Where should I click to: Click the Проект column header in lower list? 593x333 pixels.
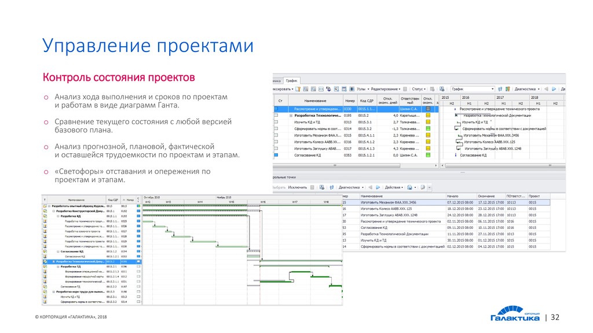point(539,197)
